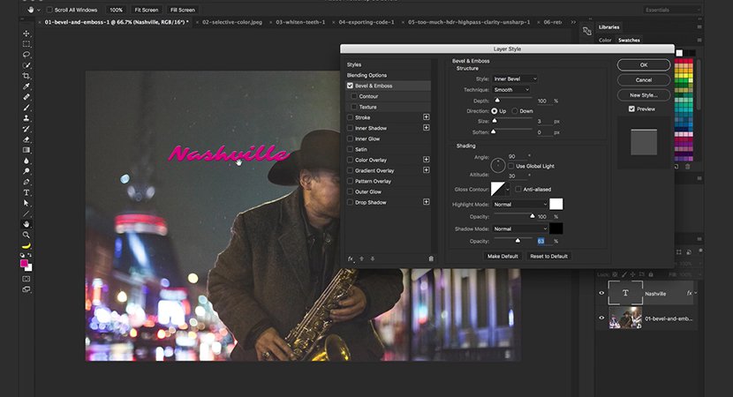Enable the Contour checkbox
733x397 pixels.
click(354, 96)
